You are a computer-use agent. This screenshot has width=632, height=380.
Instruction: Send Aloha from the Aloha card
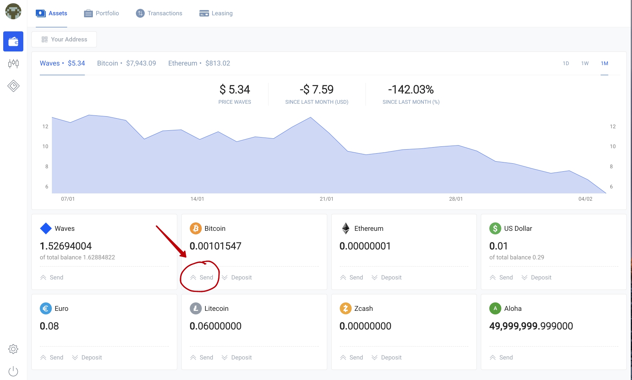501,357
